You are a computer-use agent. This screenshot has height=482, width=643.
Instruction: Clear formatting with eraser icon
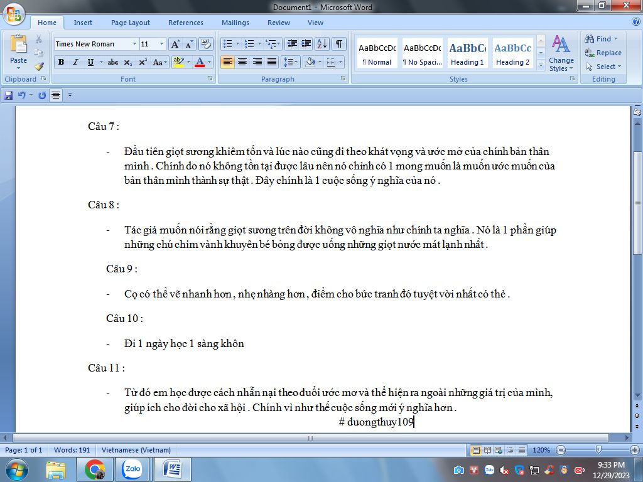coord(206,44)
